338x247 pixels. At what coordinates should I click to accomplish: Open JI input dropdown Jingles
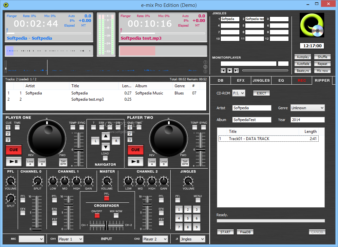[193, 239]
